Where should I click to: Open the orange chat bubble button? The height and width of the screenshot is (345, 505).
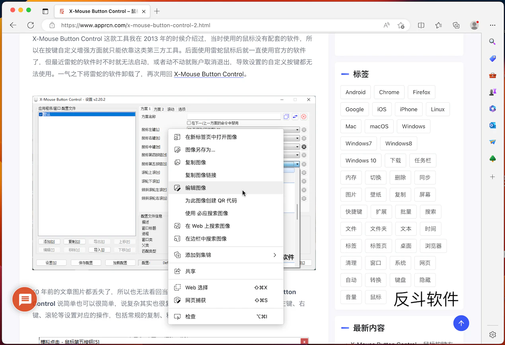(x=25, y=299)
